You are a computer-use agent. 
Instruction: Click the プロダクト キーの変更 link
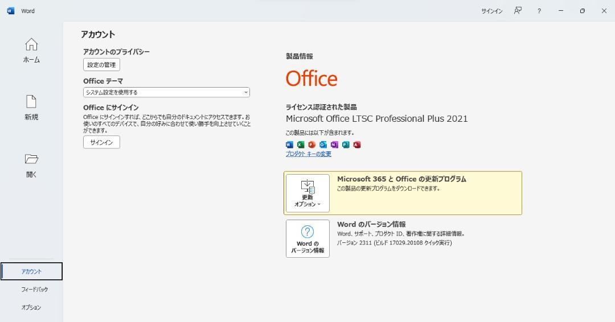tap(308, 154)
